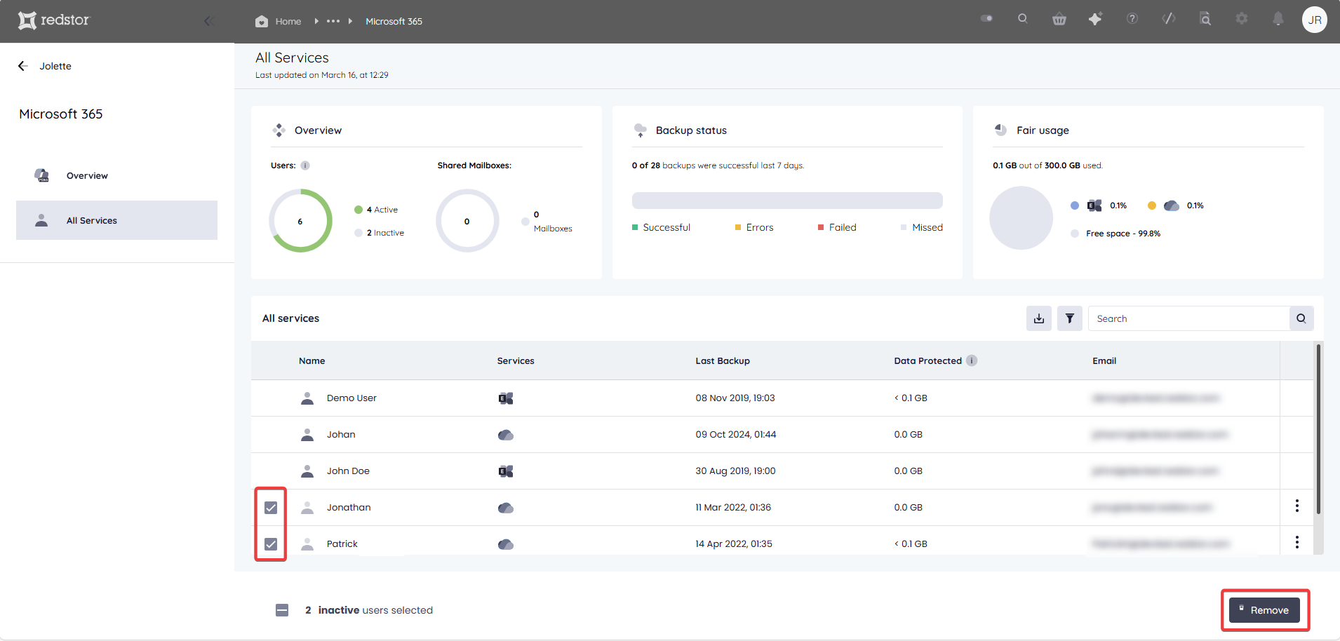Click the John Doe row name
This screenshot has height=641, width=1340.
[x=348, y=471]
